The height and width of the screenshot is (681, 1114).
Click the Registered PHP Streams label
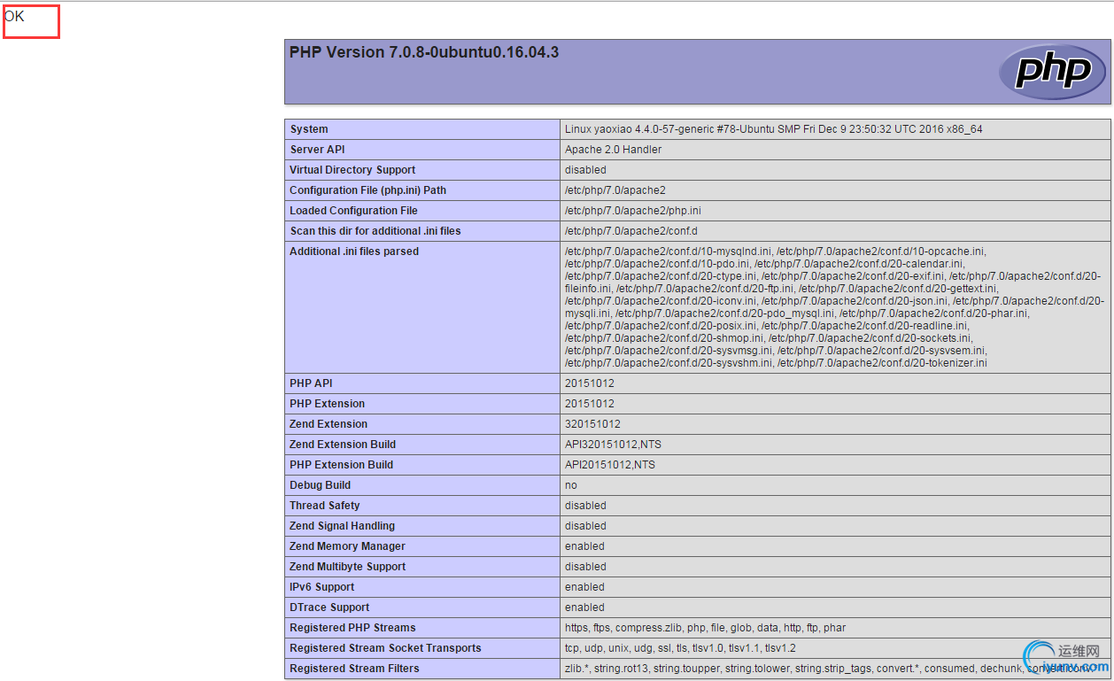352,628
